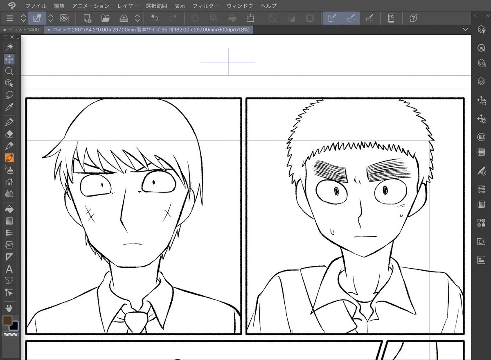Select the Move layer tool
This screenshot has height=360, width=491.
coord(9,59)
